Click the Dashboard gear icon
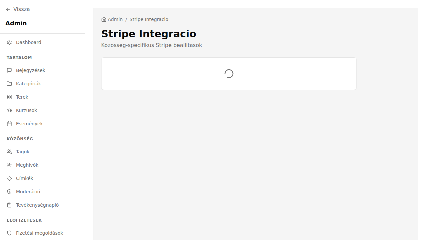 point(9,42)
